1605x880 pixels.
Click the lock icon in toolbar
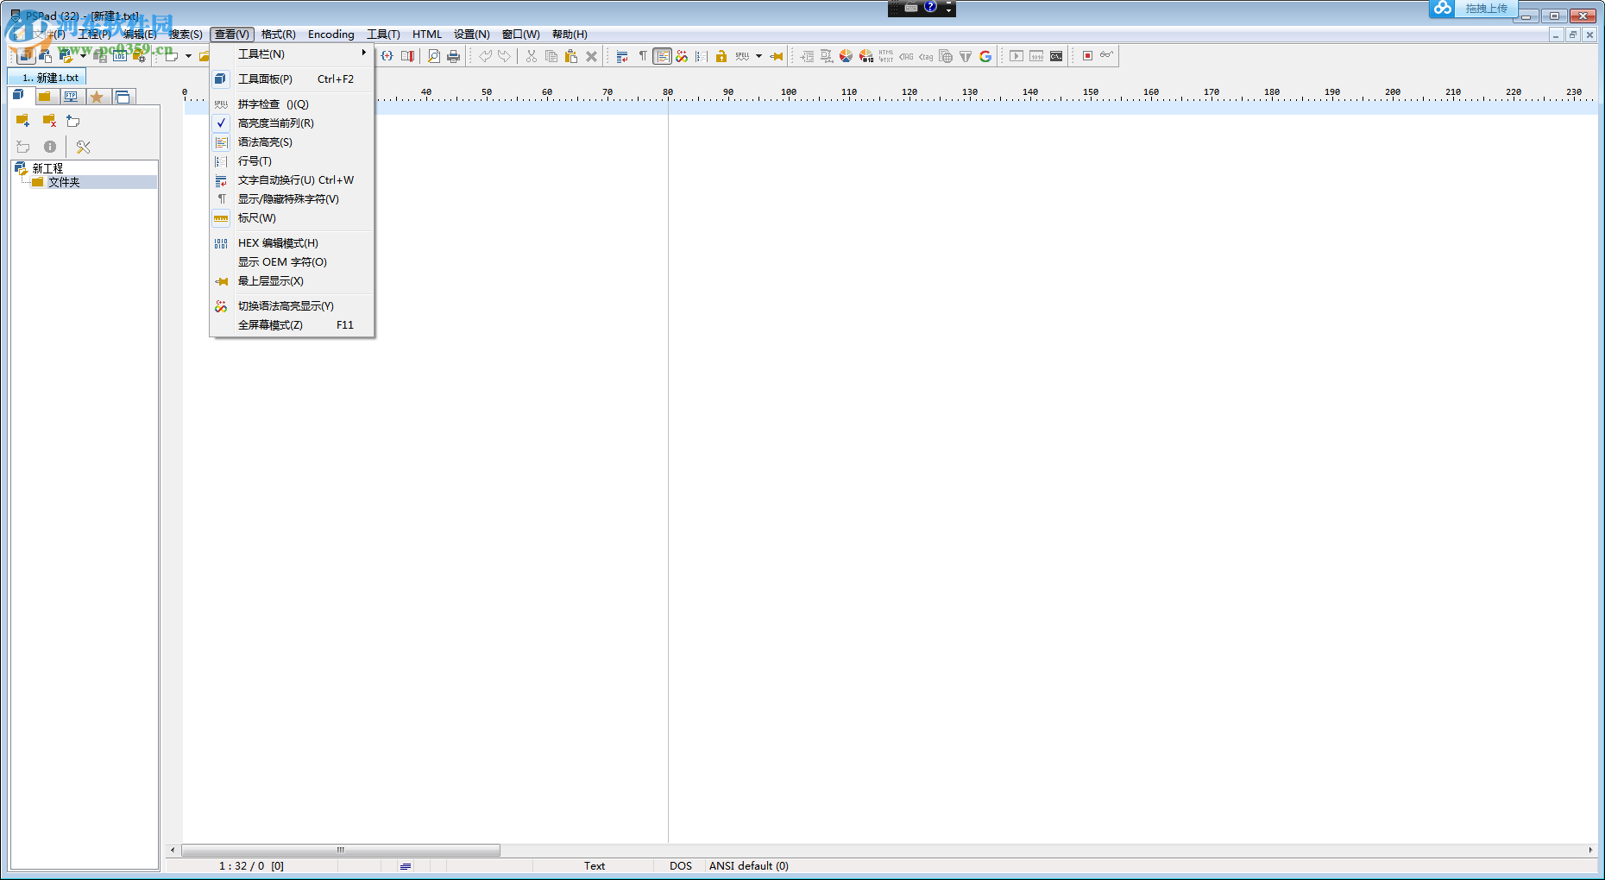point(721,57)
